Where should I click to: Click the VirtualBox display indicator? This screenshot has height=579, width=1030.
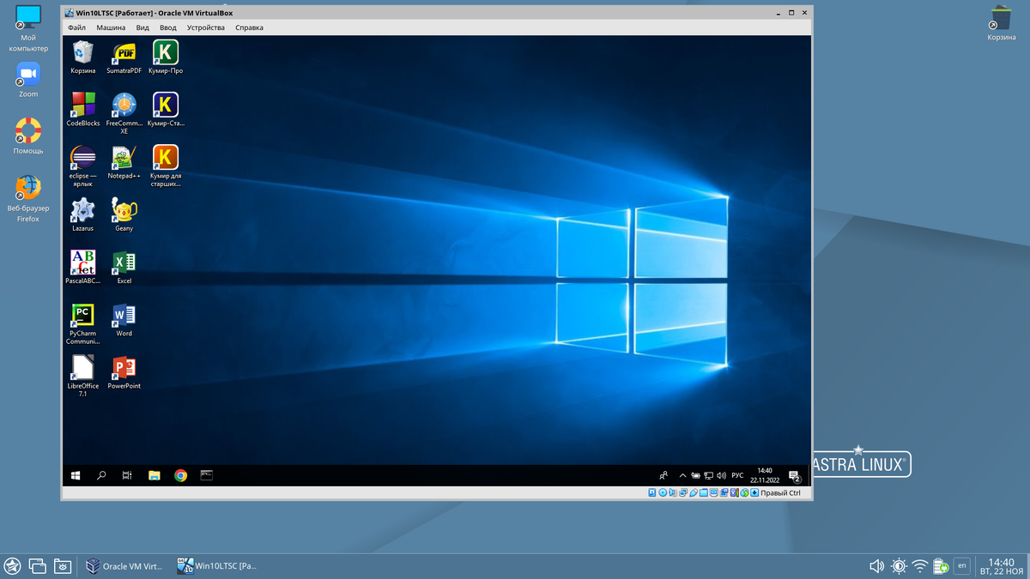(x=714, y=492)
